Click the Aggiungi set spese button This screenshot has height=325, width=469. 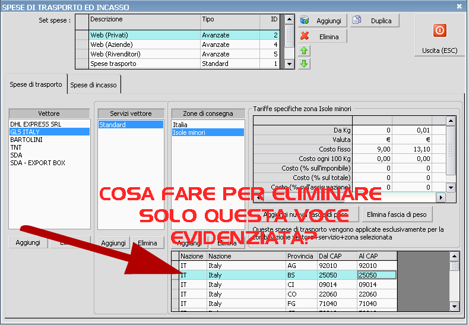point(322,21)
